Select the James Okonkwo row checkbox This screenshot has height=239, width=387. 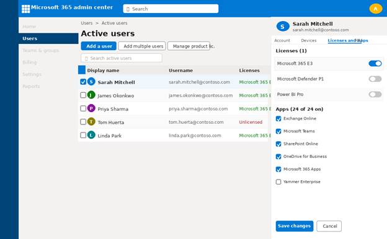coord(83,95)
